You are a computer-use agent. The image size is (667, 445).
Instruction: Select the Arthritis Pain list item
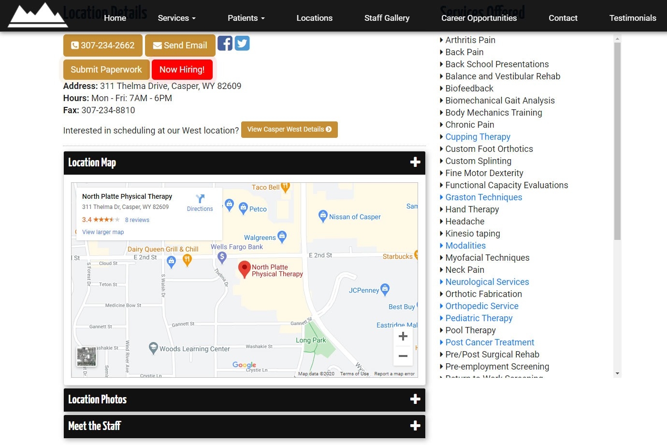click(x=470, y=40)
